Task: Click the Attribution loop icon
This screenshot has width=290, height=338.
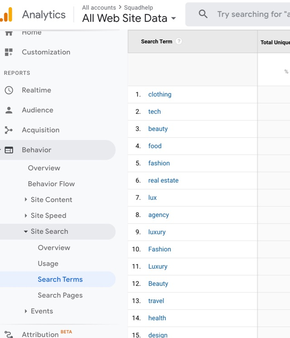Action: 9,334
